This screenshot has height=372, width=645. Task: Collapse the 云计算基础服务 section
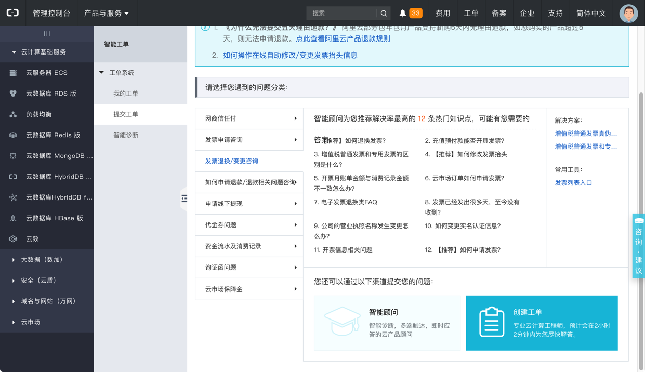(x=47, y=52)
